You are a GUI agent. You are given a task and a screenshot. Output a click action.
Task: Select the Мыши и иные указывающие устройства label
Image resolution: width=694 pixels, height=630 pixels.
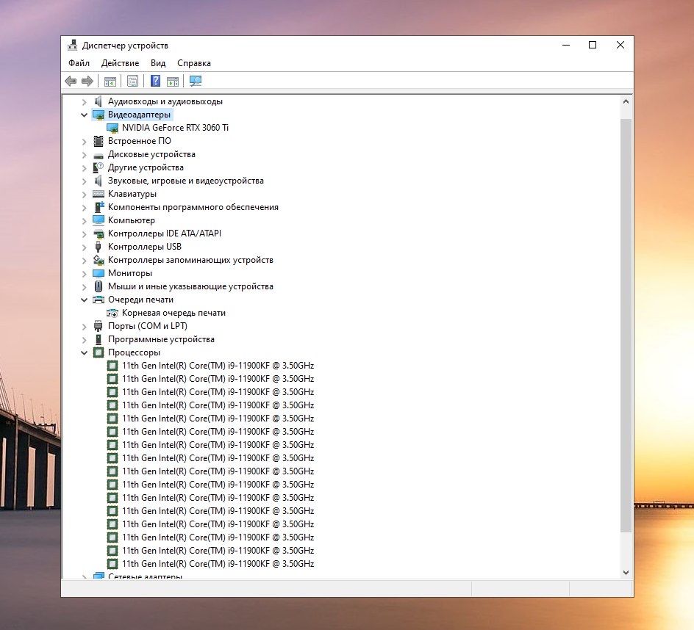tap(190, 286)
